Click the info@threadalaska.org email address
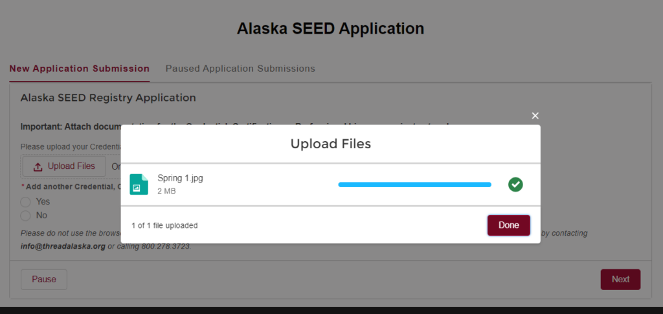 tap(63, 246)
